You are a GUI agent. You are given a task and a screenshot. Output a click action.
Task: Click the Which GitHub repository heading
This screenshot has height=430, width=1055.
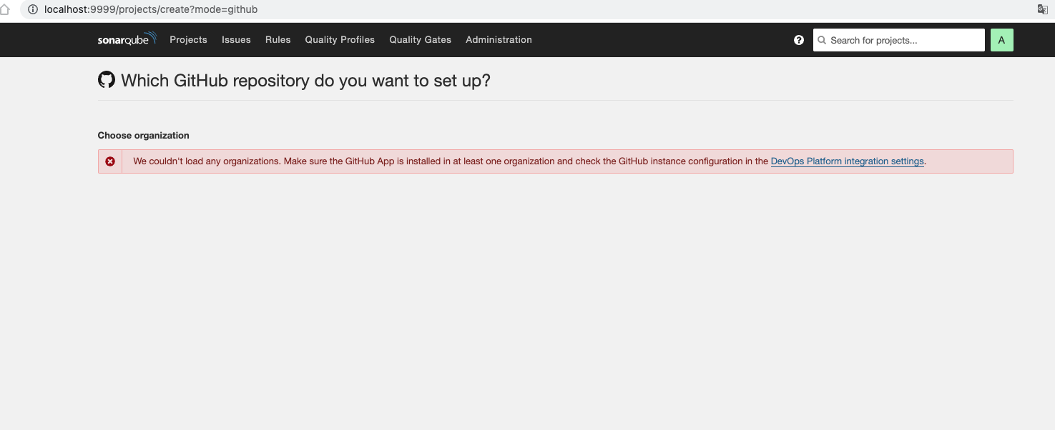click(305, 81)
